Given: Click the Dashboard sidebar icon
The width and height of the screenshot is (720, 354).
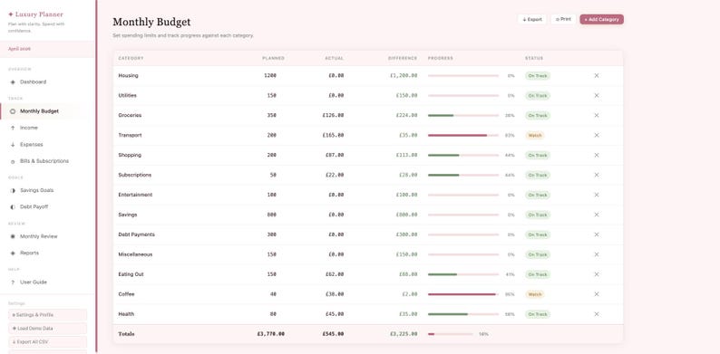Looking at the screenshot, I should 13,82.
